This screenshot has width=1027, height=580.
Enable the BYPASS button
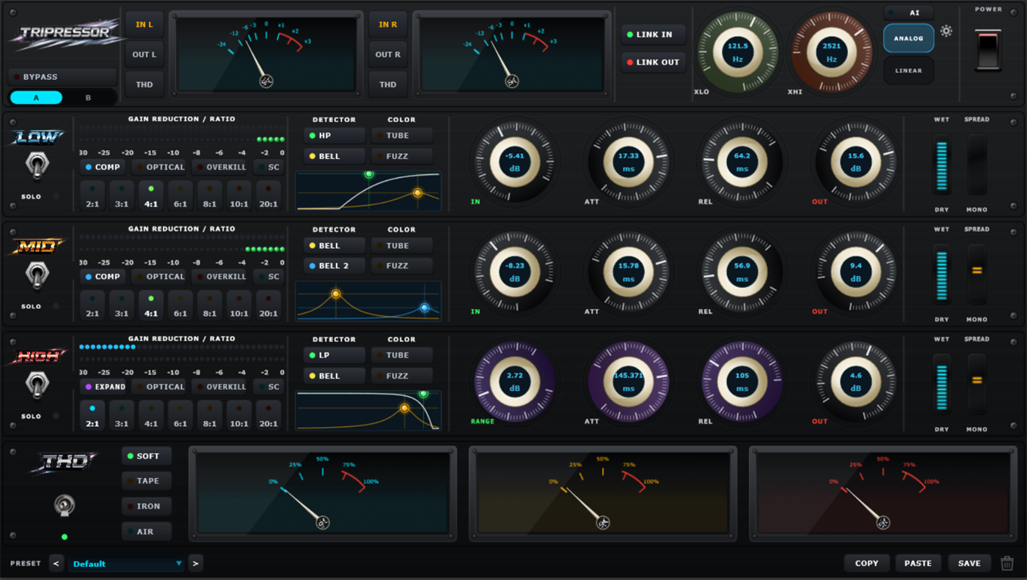pyautogui.click(x=62, y=77)
